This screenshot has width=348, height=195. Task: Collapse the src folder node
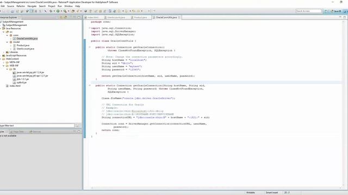click(x=4, y=32)
